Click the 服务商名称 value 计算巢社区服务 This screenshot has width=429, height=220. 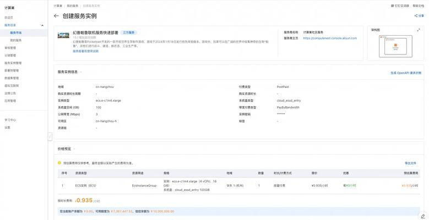313,32
